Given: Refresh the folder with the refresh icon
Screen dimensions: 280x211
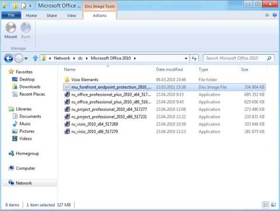Looking at the screenshot, I should pos(194,58).
